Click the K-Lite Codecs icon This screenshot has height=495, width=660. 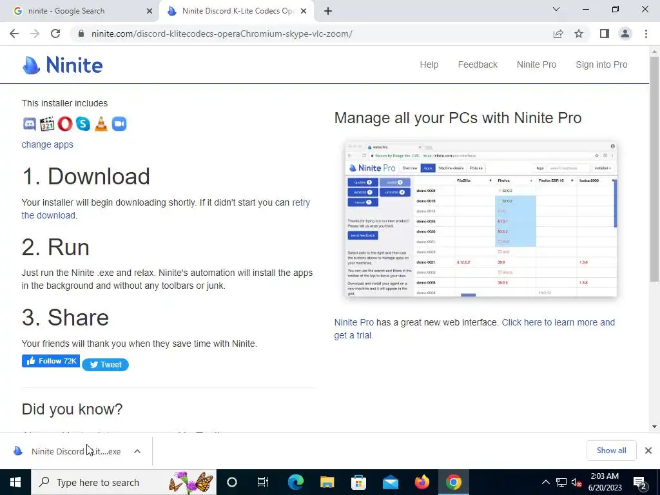pos(47,124)
